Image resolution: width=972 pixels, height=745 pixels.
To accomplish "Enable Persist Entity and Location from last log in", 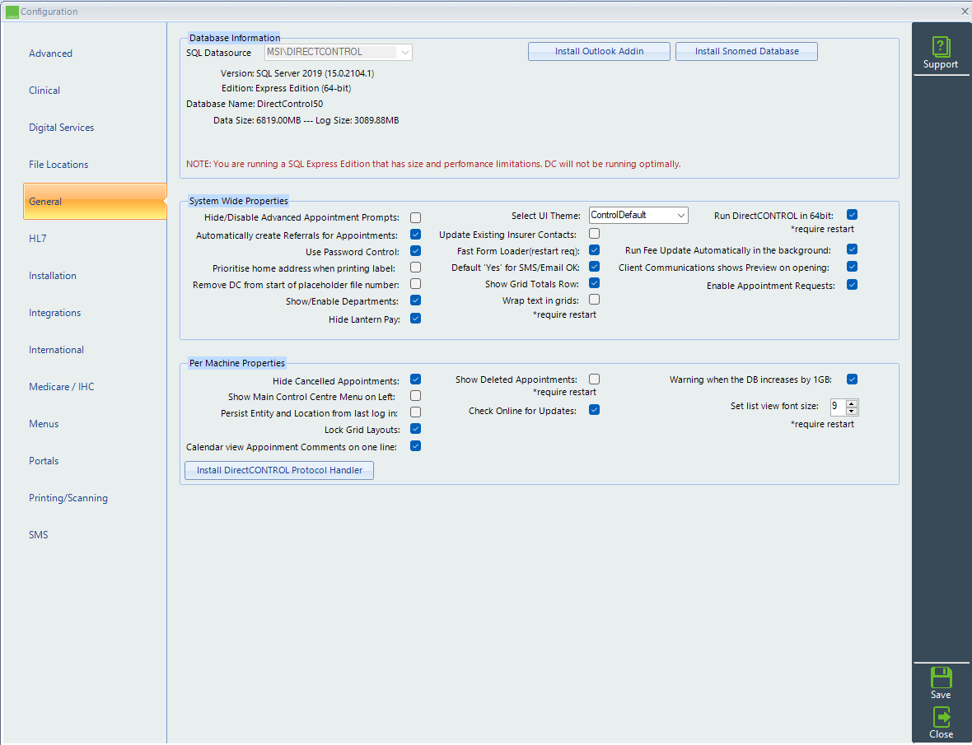I will coord(415,412).
